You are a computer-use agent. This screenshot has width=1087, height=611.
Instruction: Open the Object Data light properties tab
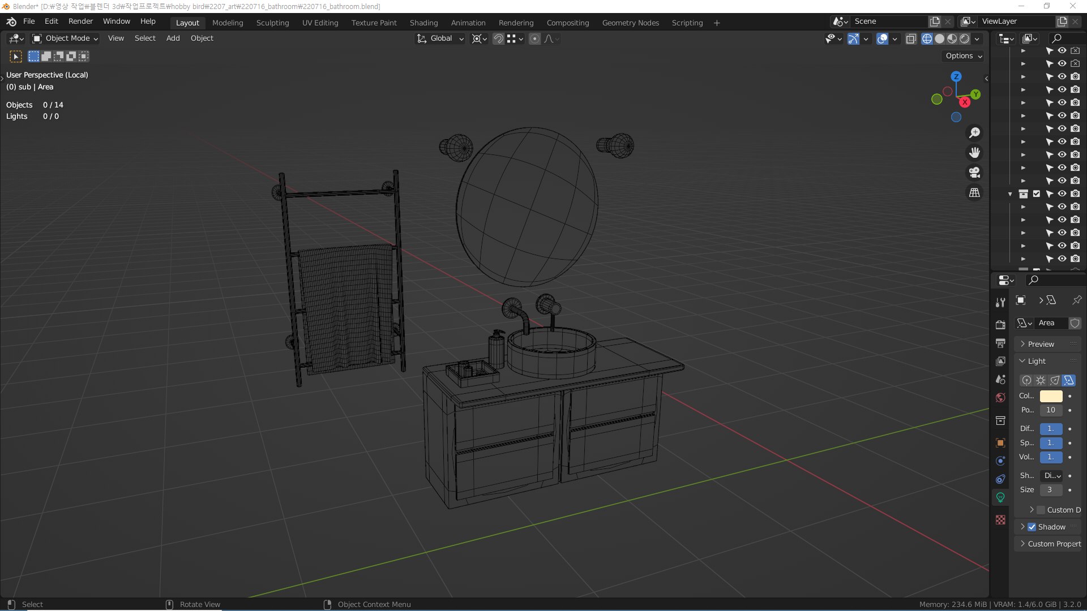tap(1000, 497)
